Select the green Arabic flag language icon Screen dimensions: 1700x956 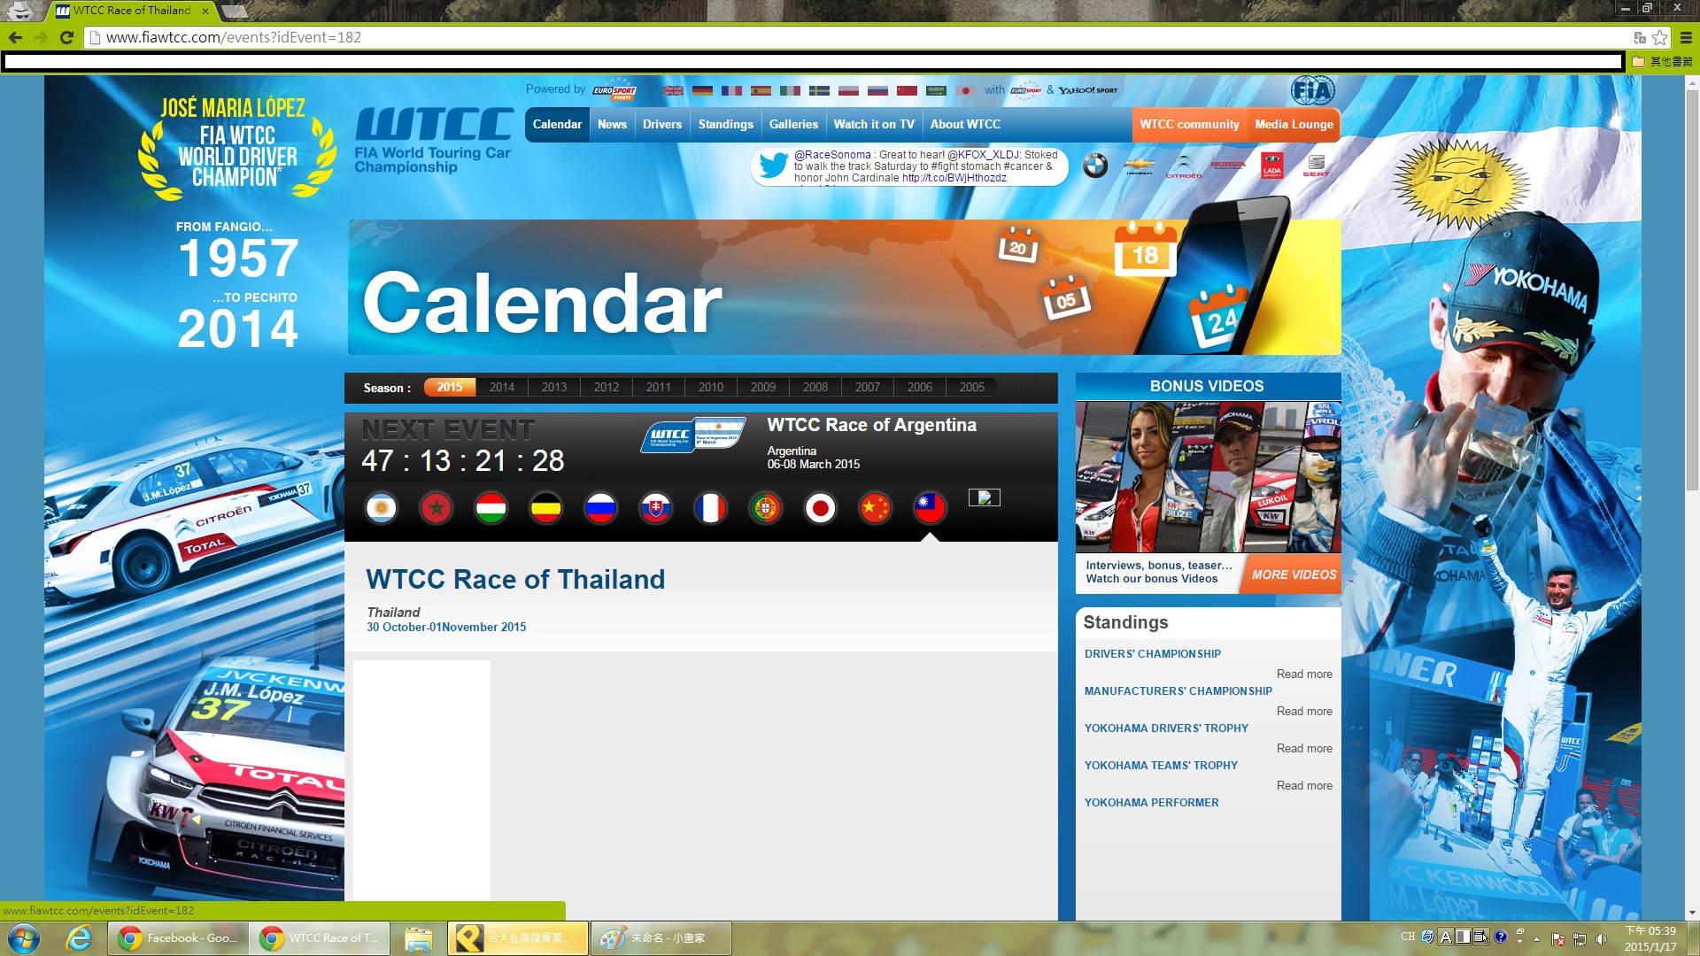pyautogui.click(x=936, y=90)
